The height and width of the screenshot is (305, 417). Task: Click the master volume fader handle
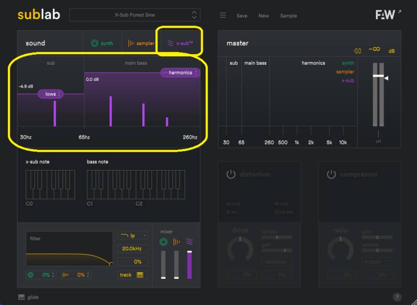pos(378,76)
